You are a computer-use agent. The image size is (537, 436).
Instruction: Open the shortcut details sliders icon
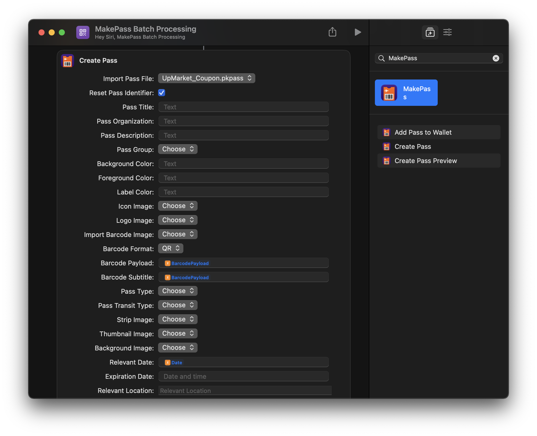click(447, 32)
